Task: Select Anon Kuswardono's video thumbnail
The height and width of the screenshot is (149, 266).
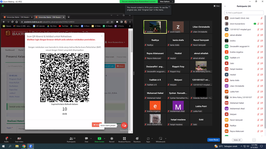Action: pos(155,120)
